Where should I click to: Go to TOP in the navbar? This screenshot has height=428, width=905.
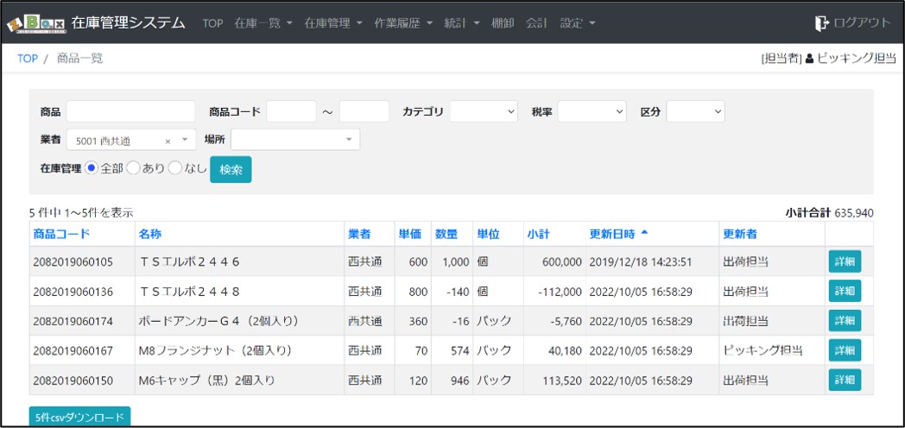212,23
